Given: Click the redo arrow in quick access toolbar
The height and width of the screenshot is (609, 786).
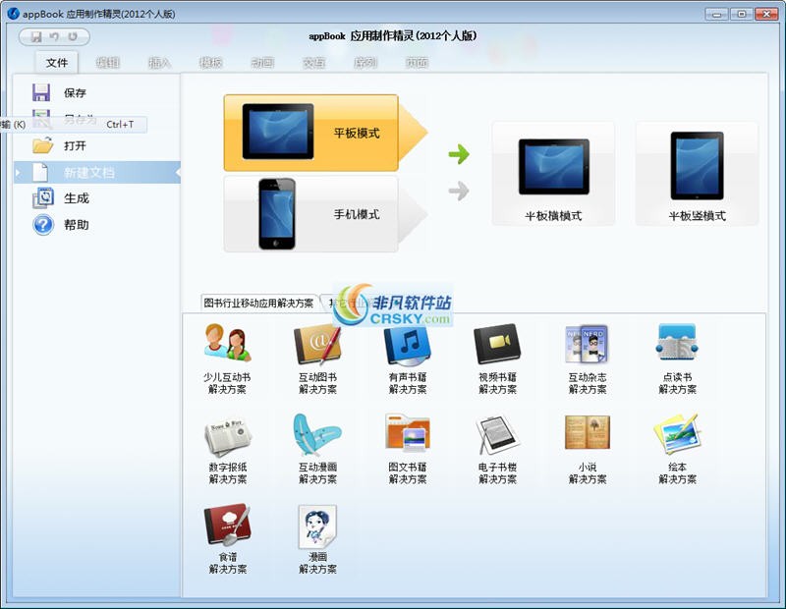Looking at the screenshot, I should (x=73, y=36).
